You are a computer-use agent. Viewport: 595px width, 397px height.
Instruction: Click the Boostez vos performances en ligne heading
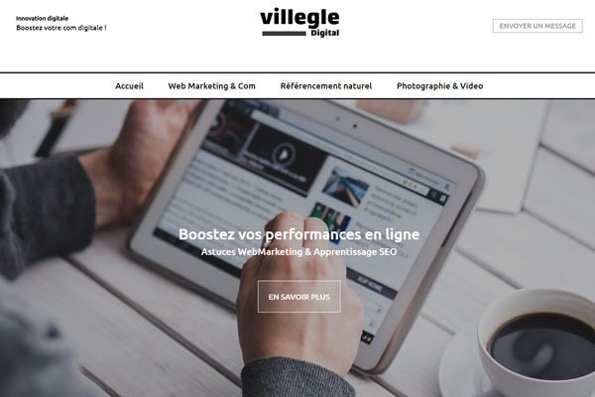click(299, 234)
